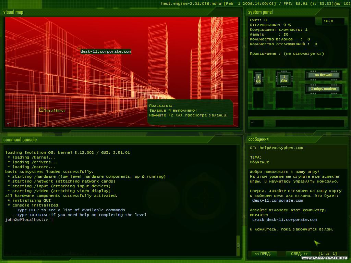This screenshot has width=351, height=263.
Task: Click the localhost node marker on the map
Action: coord(41,110)
